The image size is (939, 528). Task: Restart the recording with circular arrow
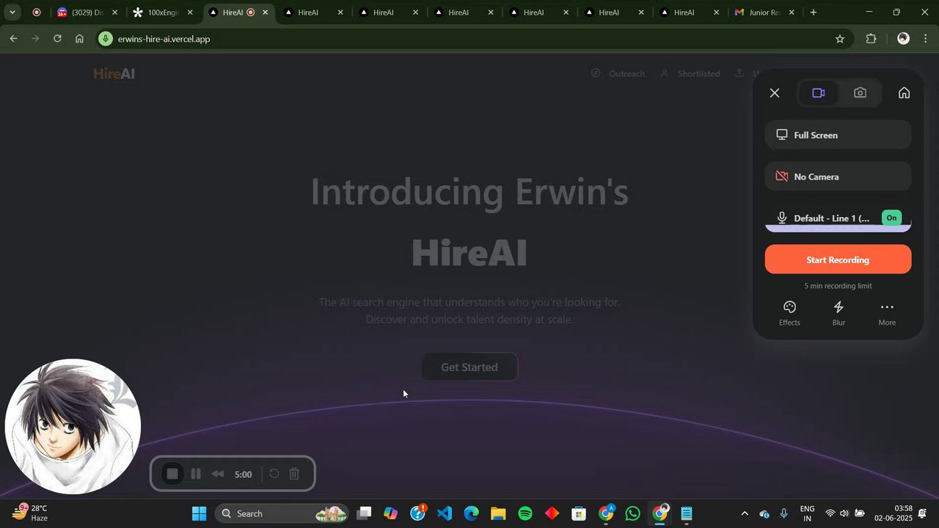(274, 474)
